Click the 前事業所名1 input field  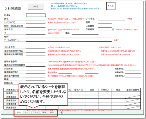tap(133, 69)
